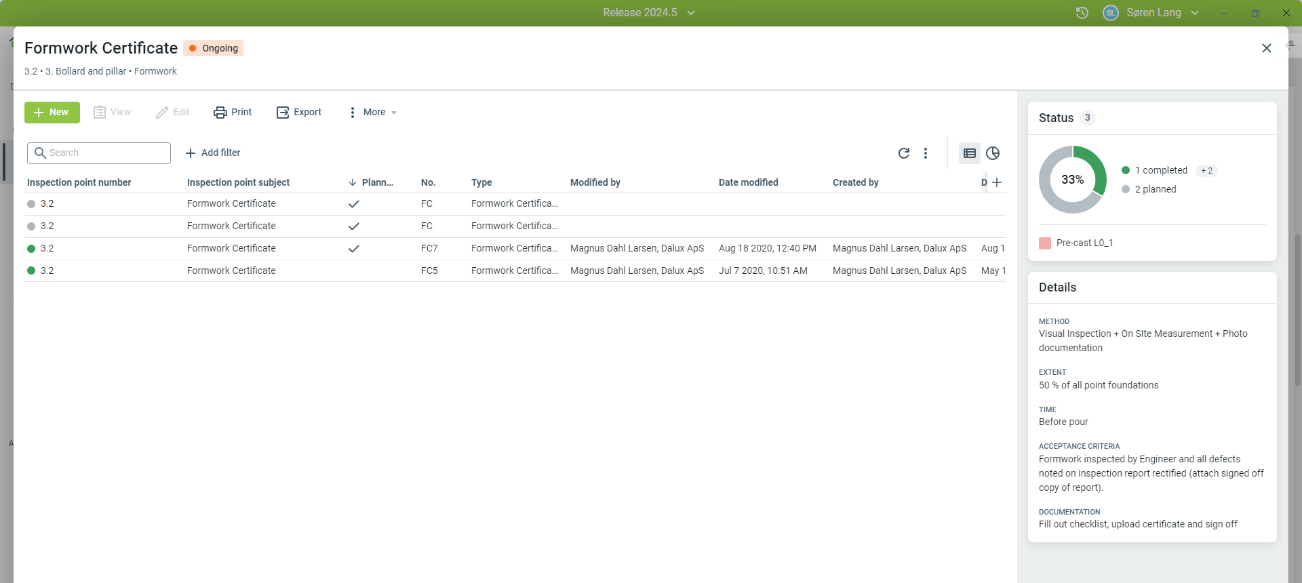Click the green New button
The image size is (1302, 583).
tap(52, 113)
